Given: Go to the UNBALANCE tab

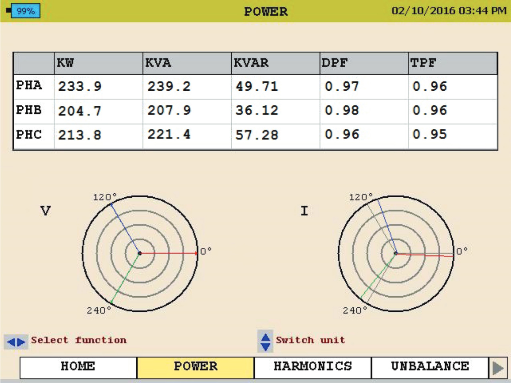Looking at the screenshot, I should tap(430, 367).
